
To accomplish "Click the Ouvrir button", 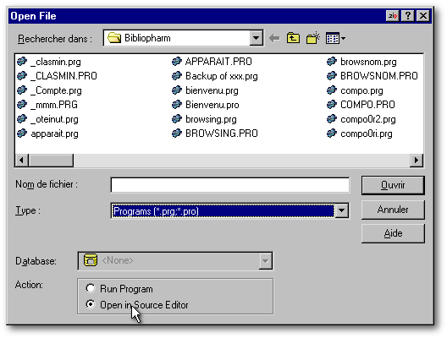I will (393, 185).
